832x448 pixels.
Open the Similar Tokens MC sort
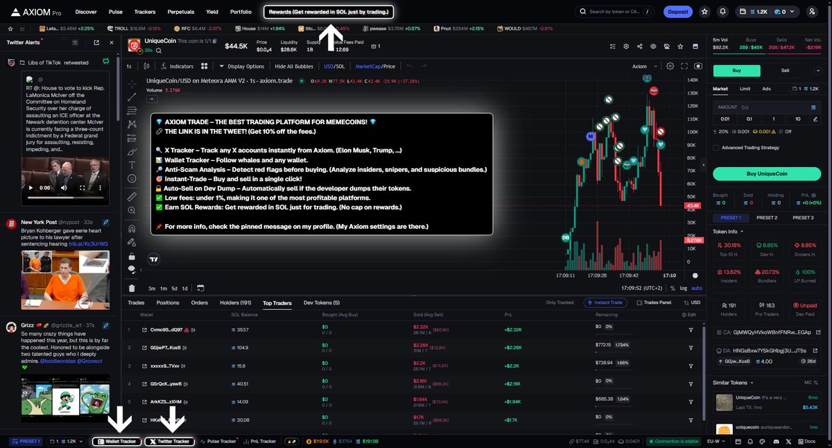811,382
